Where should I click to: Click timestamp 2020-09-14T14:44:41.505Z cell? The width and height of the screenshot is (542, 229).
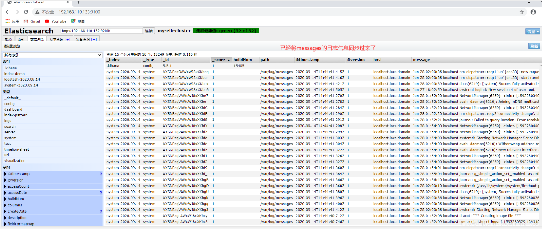(x=320, y=90)
